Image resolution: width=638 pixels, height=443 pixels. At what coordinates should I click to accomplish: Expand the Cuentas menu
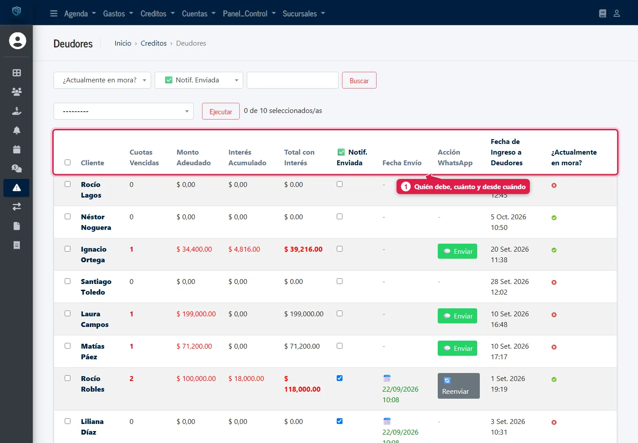point(199,14)
